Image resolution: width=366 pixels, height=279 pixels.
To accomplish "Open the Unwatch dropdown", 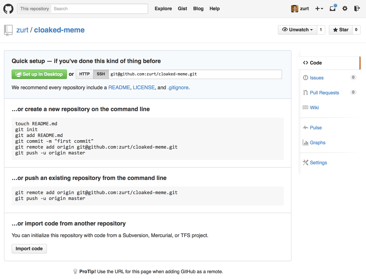I will [x=297, y=30].
